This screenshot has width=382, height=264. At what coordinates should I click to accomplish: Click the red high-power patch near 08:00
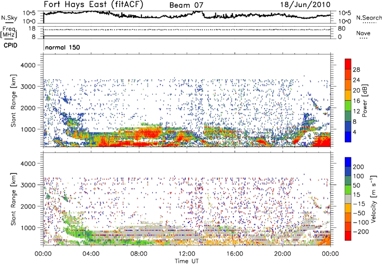(x=148, y=133)
